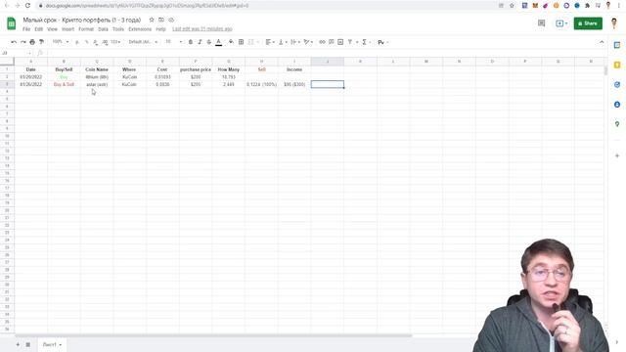
Task: Click the Undo icon in toolbar
Action: click(x=14, y=42)
